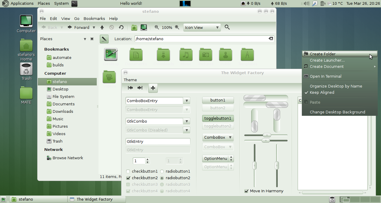Enable checkbutton1
Viewport: 381px width, 203px height.
coord(128,171)
